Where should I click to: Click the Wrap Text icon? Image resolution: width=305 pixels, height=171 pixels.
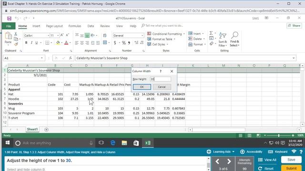tap(105, 35)
